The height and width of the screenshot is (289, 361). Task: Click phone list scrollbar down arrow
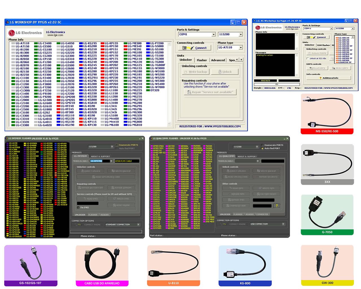click(169, 124)
